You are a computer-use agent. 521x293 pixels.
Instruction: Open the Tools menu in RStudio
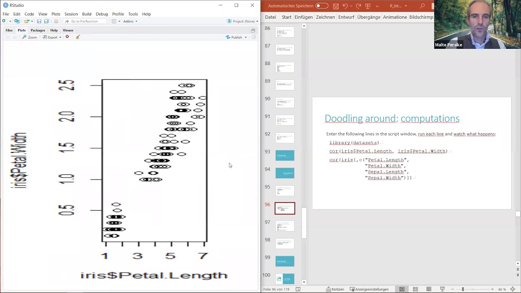coord(133,14)
